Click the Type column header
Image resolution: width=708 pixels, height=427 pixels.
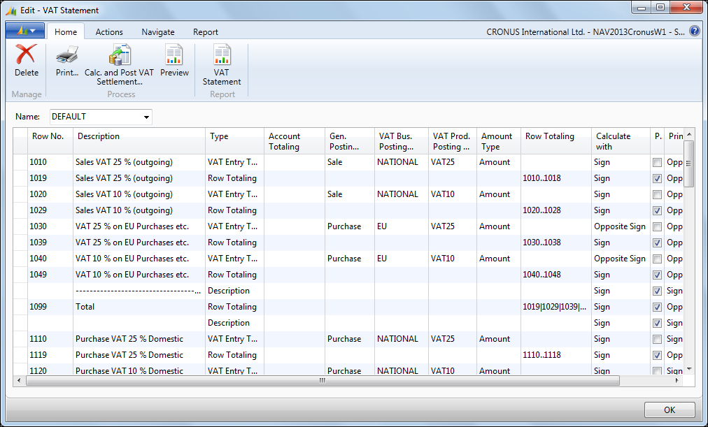[234, 141]
